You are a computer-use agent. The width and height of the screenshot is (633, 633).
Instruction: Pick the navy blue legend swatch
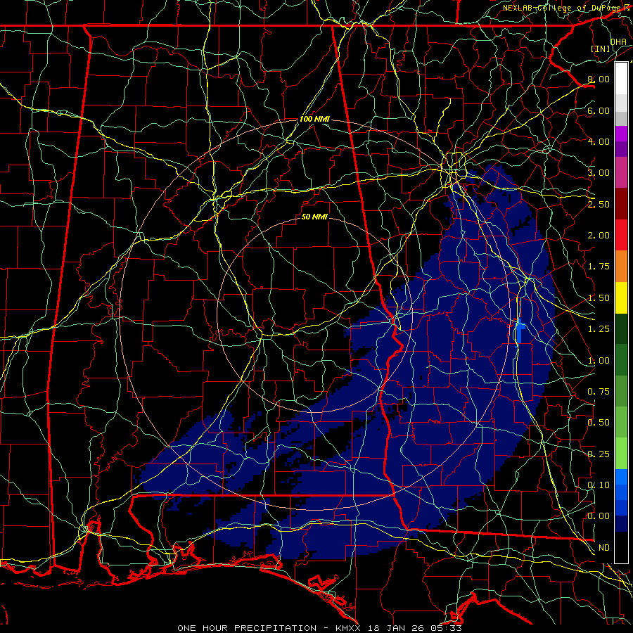click(621, 523)
